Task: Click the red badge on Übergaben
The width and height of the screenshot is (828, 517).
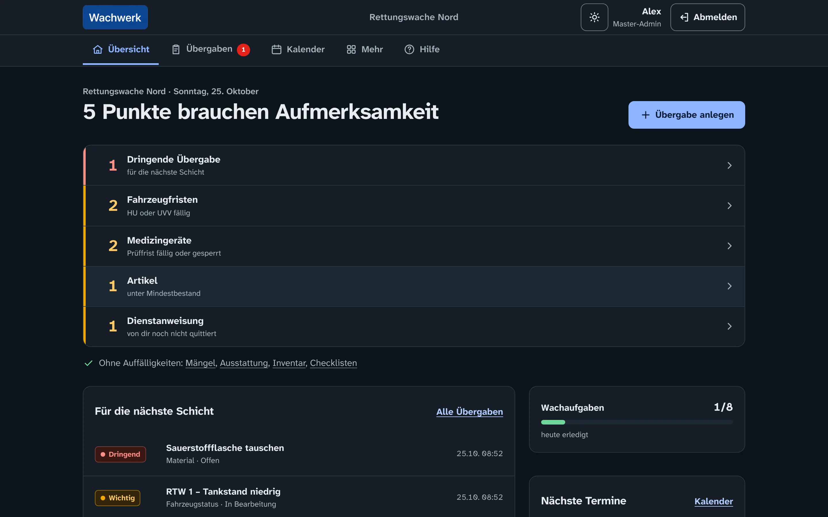Action: point(243,50)
